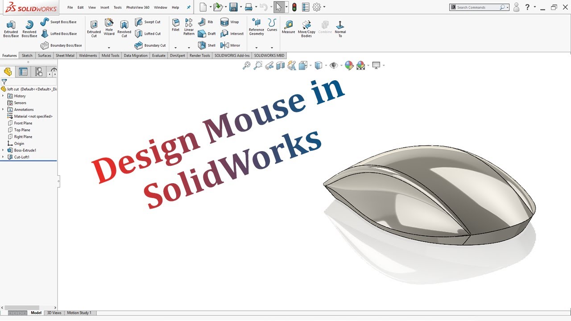Choose Lofted Boss/Base feature
The width and height of the screenshot is (571, 321).
tap(58, 33)
